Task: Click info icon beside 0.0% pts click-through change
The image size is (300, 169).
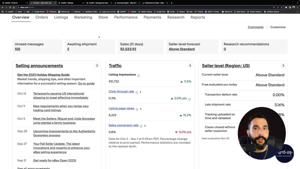Action: click(x=189, y=99)
